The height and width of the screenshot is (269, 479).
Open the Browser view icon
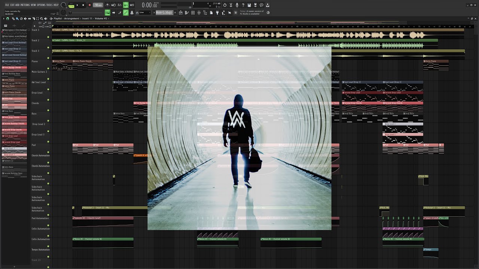[205, 13]
